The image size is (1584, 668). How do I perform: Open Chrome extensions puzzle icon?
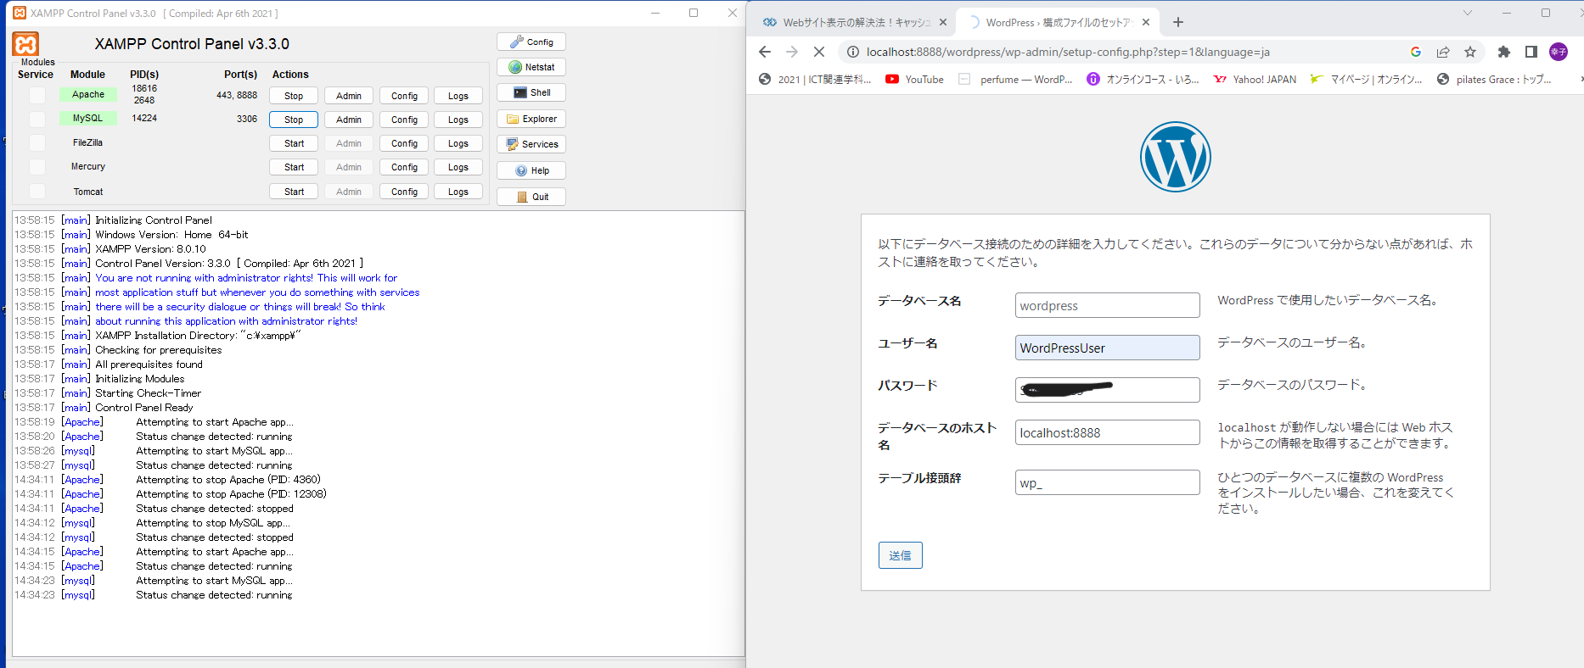tap(1504, 52)
